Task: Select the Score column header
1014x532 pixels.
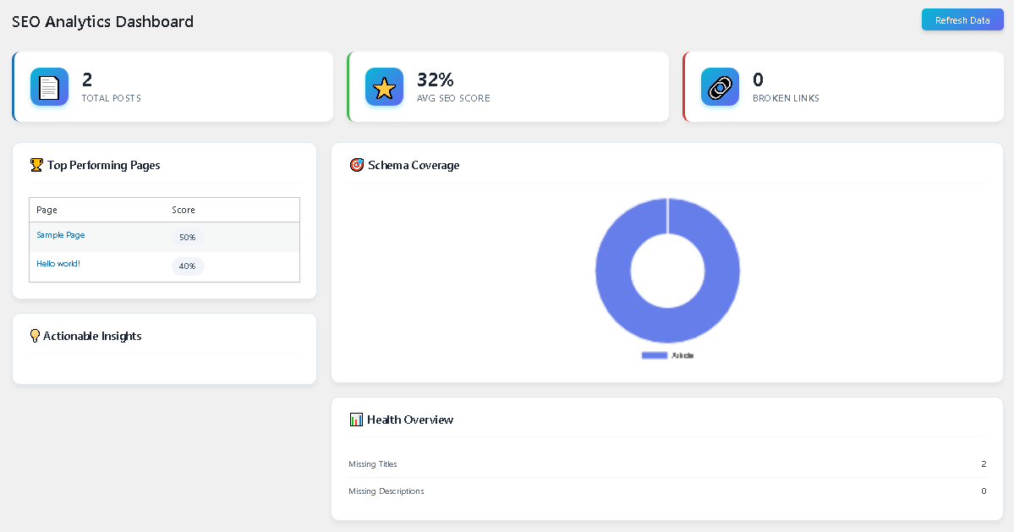Action: (183, 209)
